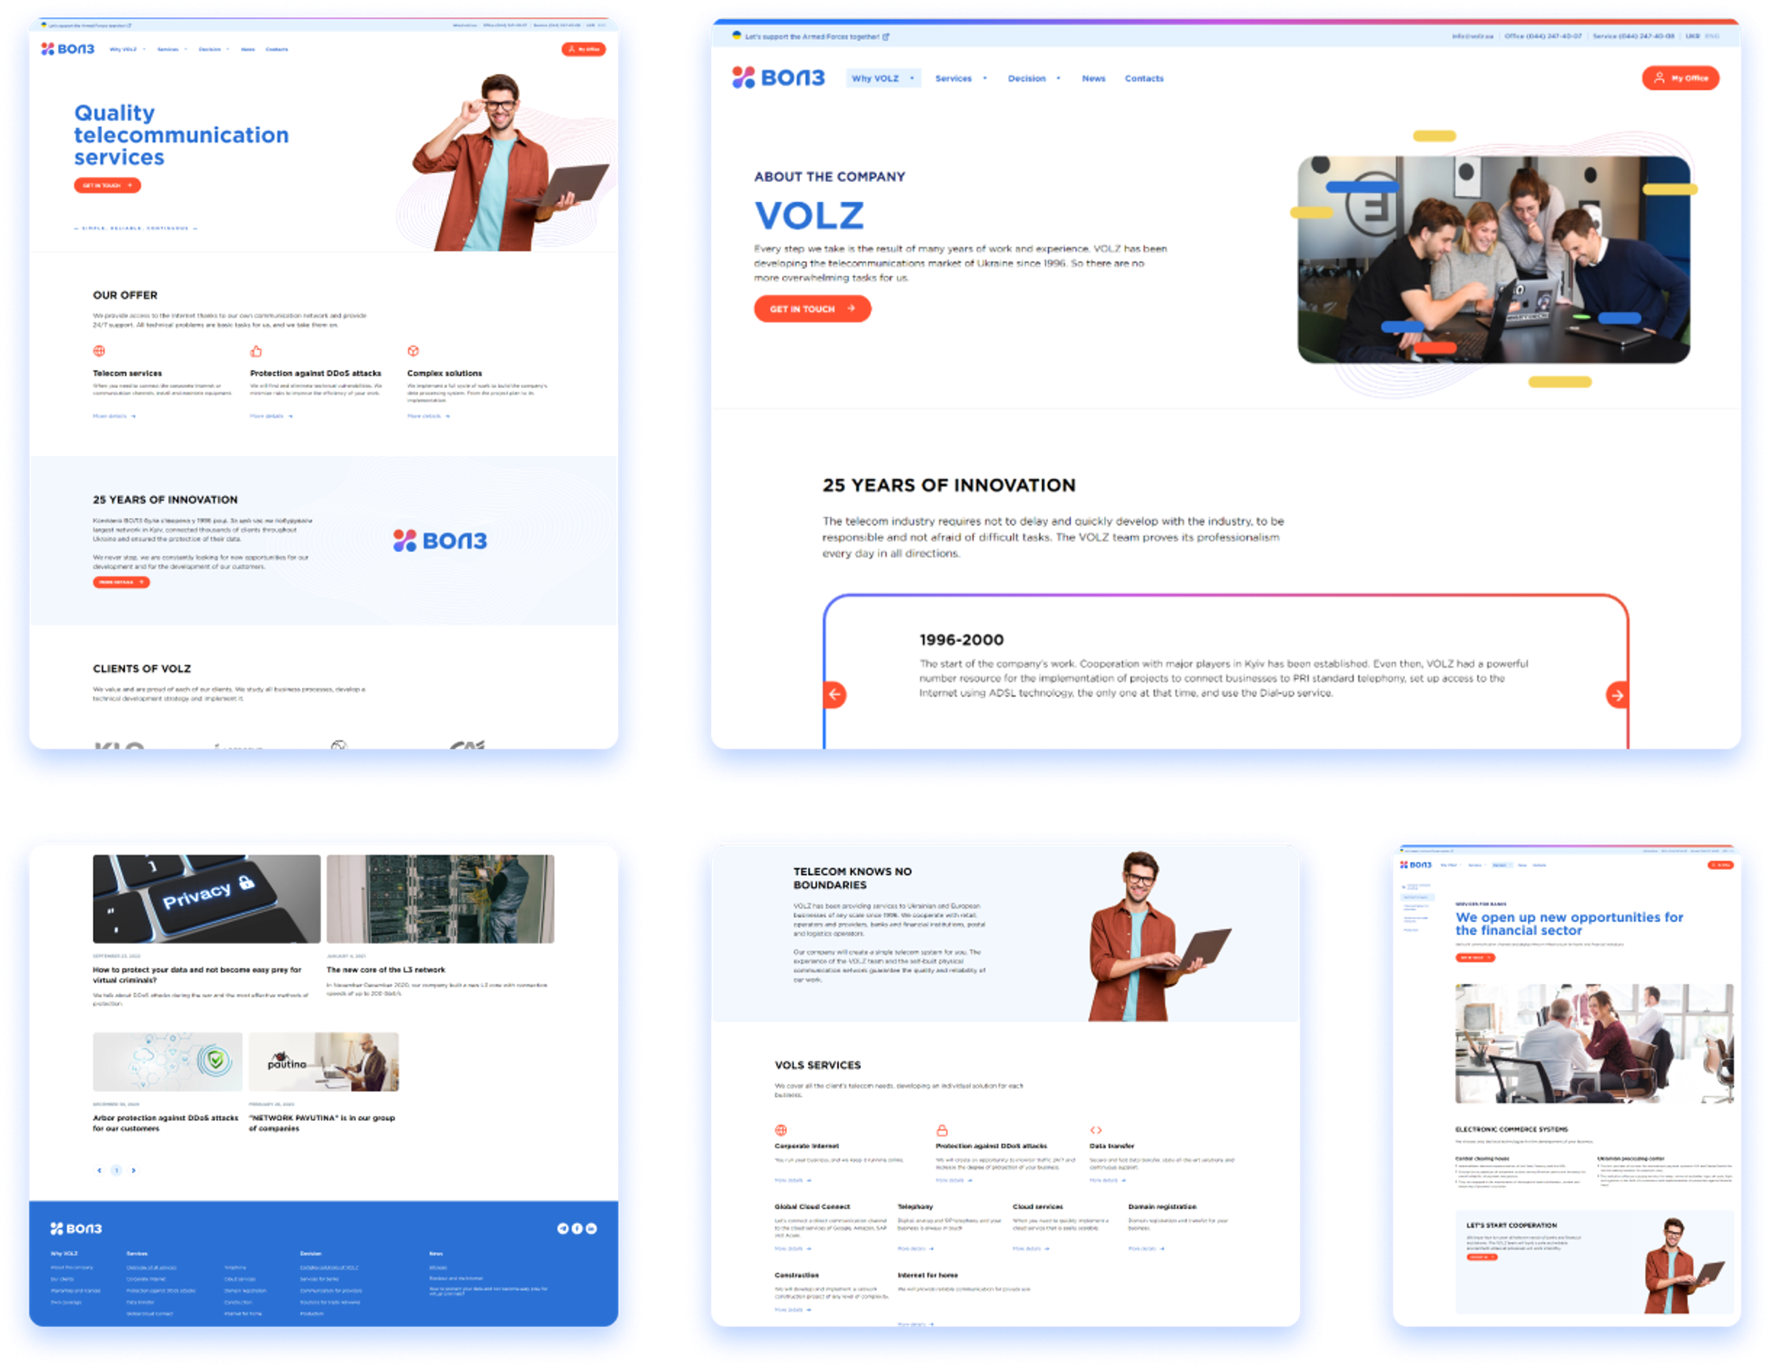The image size is (1770, 1367).
Task: Expand Decision dropdown in About page navbar
Action: click(x=1033, y=79)
